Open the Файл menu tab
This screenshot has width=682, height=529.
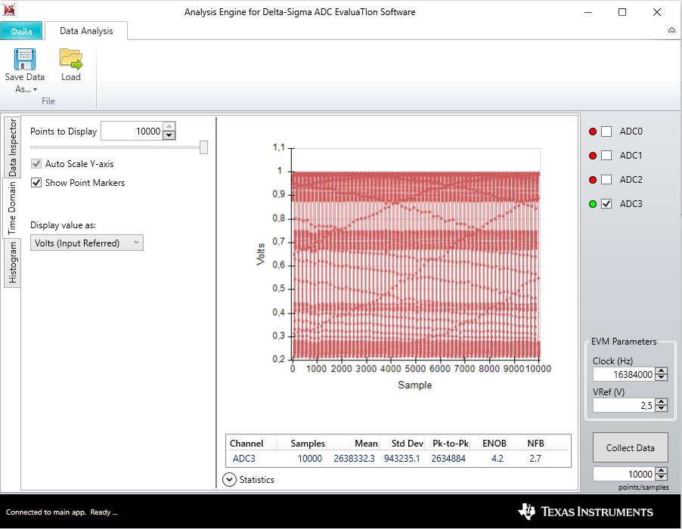[x=21, y=31]
